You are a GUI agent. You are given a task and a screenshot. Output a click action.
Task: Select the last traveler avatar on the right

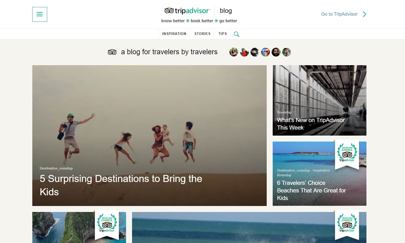286,52
